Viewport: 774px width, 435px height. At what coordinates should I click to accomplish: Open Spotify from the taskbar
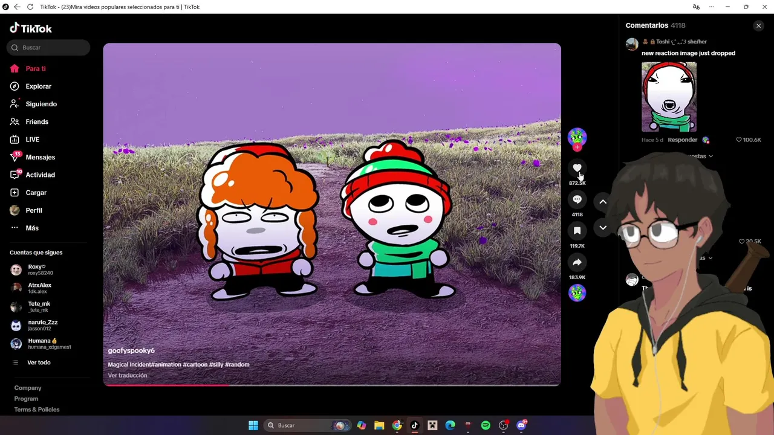tap(486, 425)
